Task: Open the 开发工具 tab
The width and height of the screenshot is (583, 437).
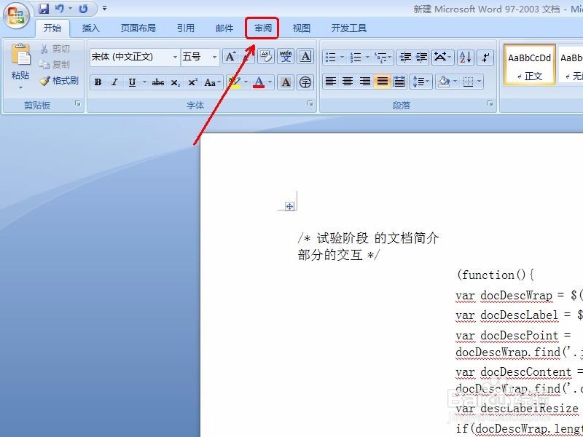Action: point(349,28)
